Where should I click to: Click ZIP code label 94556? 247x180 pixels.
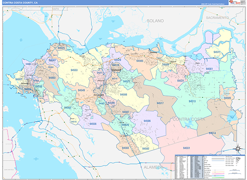click(x=93, y=124)
